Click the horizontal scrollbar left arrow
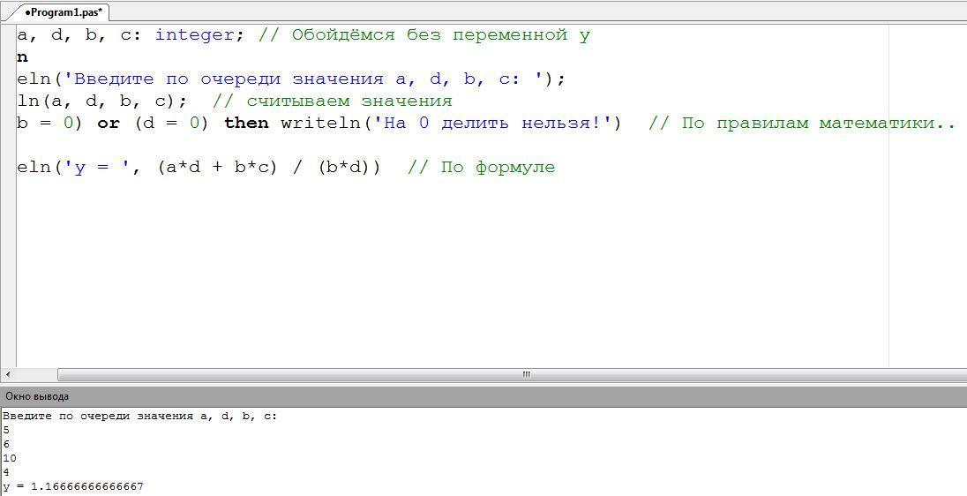This screenshot has height=496, width=967. click(8, 374)
